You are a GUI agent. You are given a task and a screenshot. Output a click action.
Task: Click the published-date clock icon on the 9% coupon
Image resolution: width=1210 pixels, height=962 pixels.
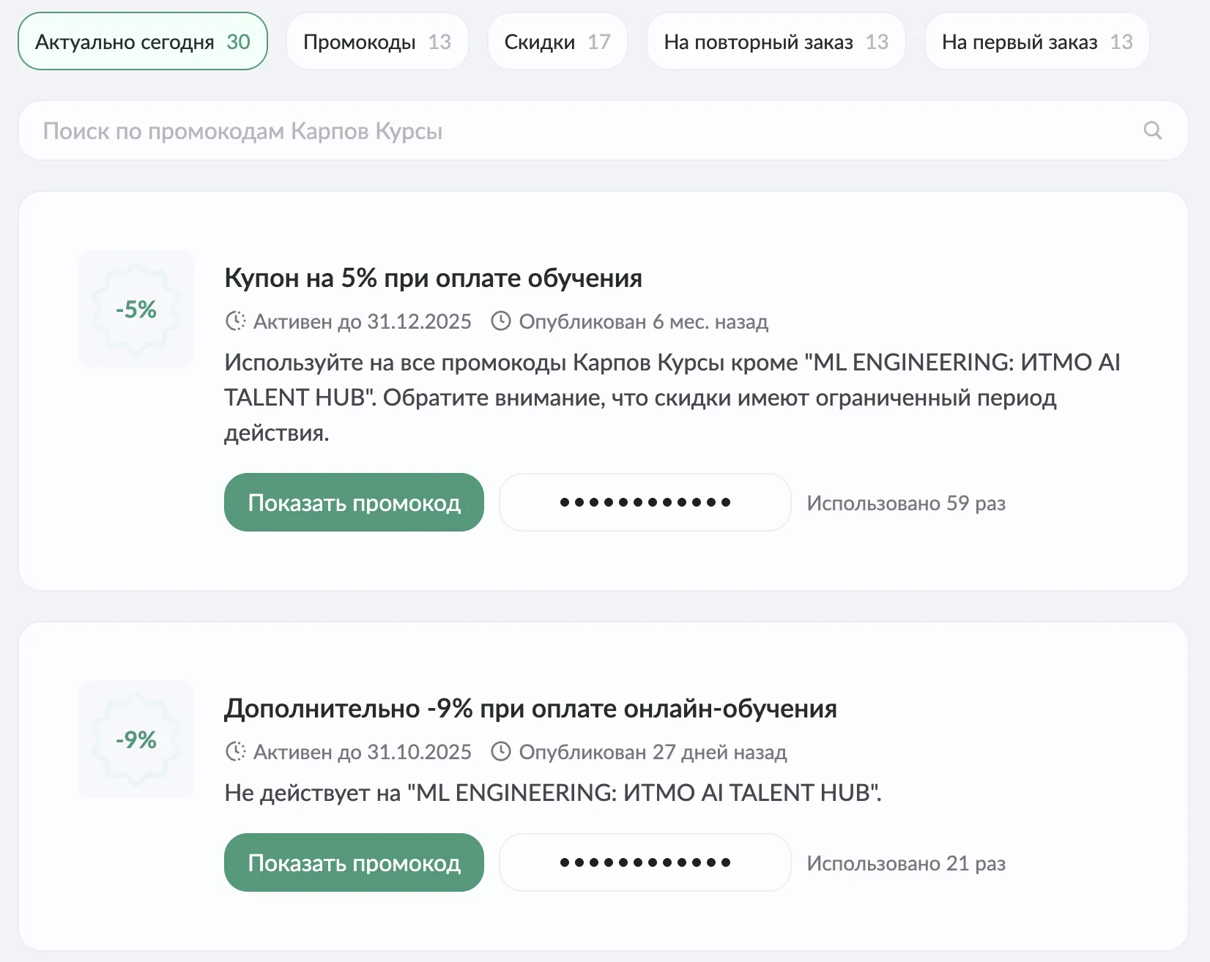pos(501,751)
